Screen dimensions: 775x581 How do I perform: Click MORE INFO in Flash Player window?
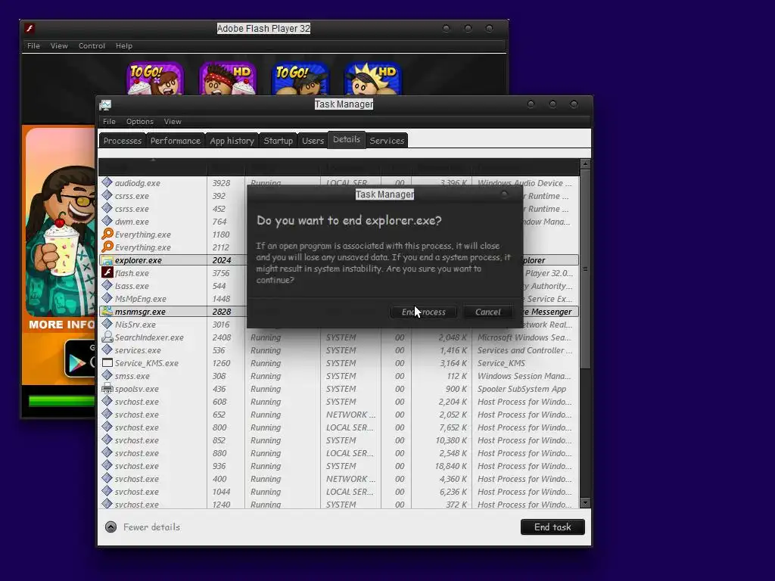(61, 325)
